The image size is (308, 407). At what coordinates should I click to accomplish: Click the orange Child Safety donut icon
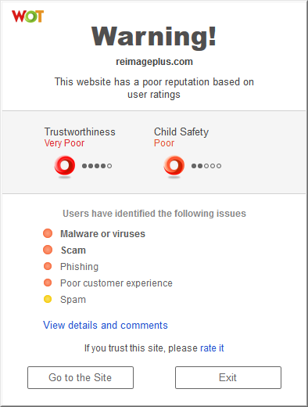point(174,165)
